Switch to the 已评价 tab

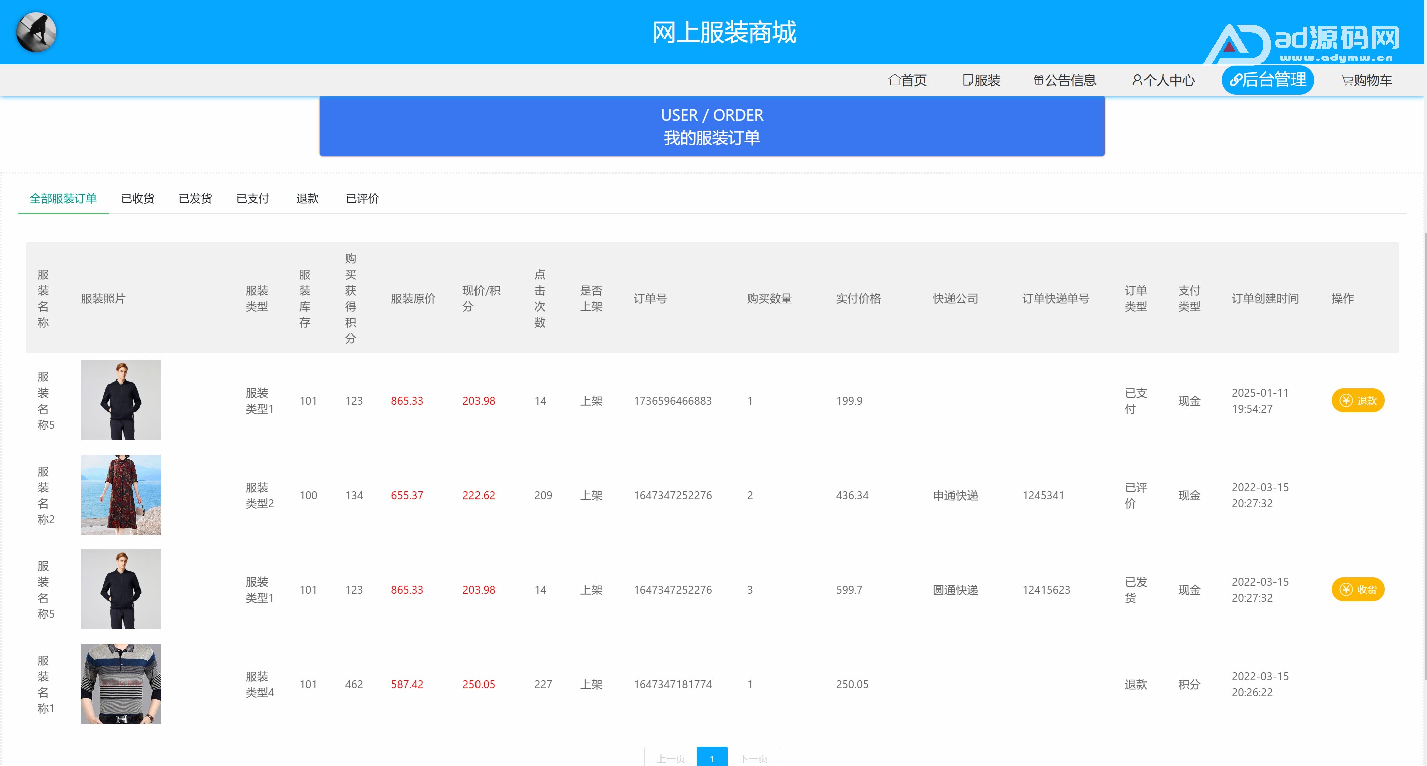coord(362,198)
